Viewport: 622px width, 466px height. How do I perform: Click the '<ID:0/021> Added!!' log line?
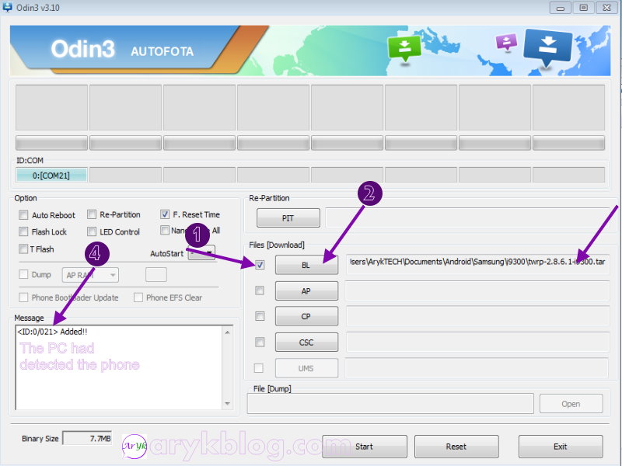coord(52,332)
